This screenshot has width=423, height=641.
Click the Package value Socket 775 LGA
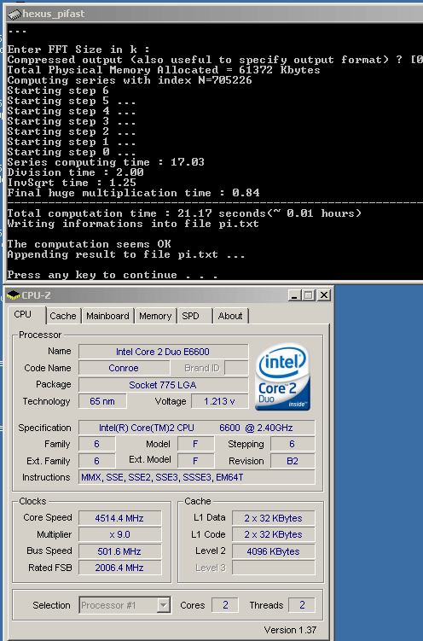164,385
